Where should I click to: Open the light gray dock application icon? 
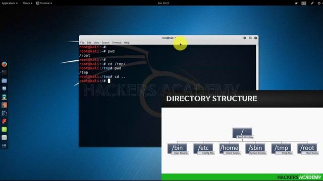click(x=4, y=137)
